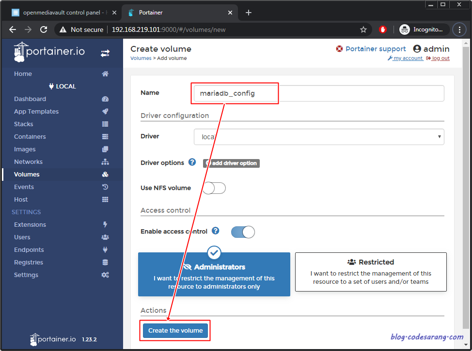Screen dimensions: 472x351
Task: Open a new browser tab
Action: point(248,13)
